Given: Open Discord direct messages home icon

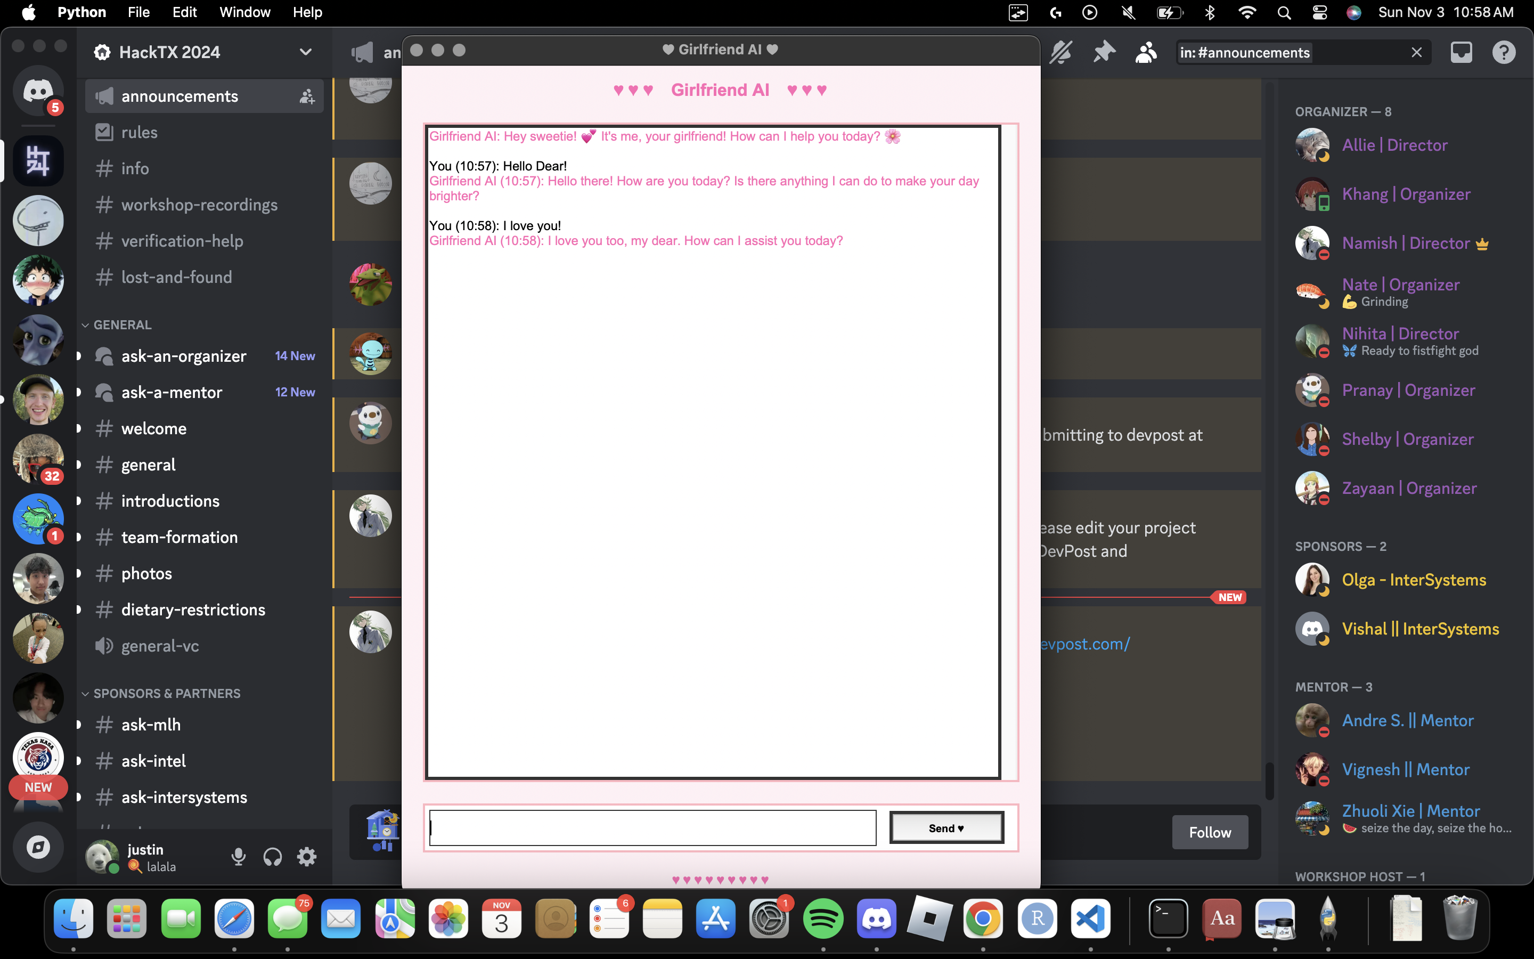Looking at the screenshot, I should click(x=38, y=91).
